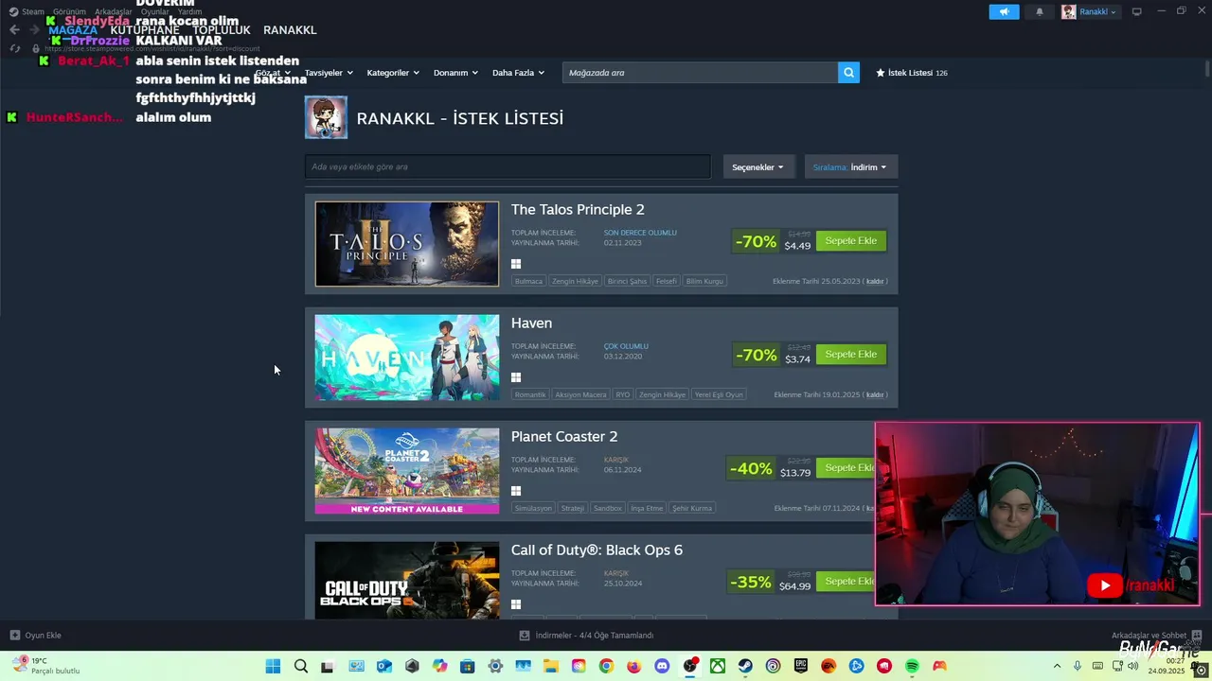Open Google Chrome from the taskbar

(x=606, y=666)
